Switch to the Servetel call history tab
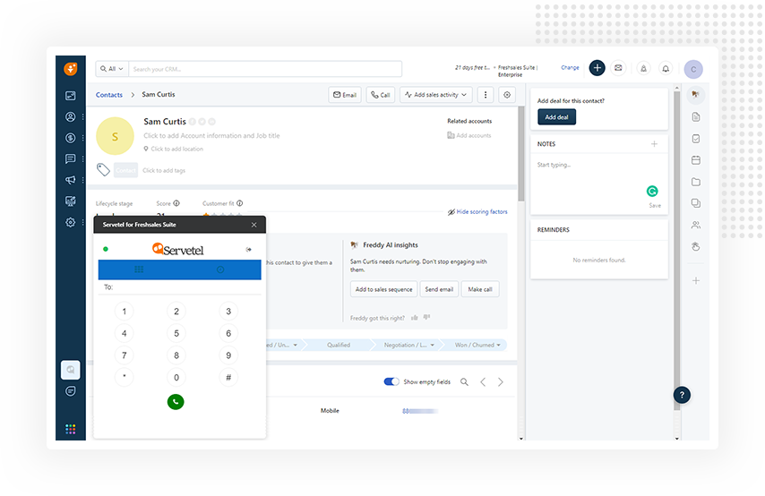This screenshot has height=496, width=765. [220, 269]
